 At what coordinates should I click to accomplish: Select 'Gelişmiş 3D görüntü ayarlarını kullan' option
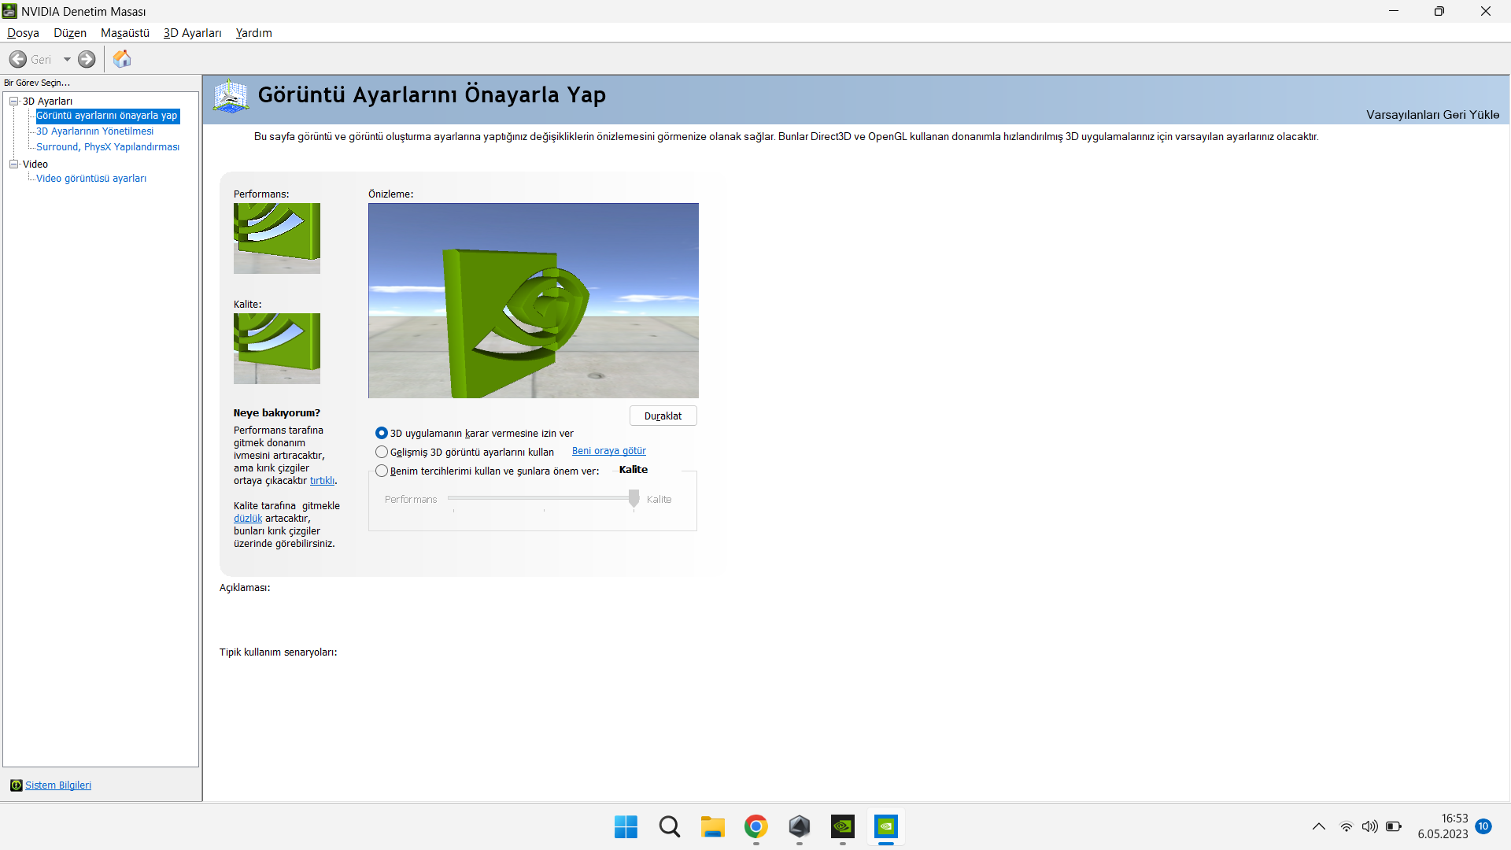[382, 452]
